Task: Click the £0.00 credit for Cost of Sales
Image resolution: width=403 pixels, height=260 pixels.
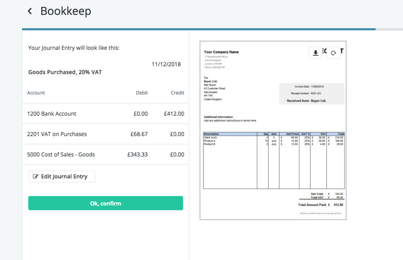Action: click(x=177, y=155)
